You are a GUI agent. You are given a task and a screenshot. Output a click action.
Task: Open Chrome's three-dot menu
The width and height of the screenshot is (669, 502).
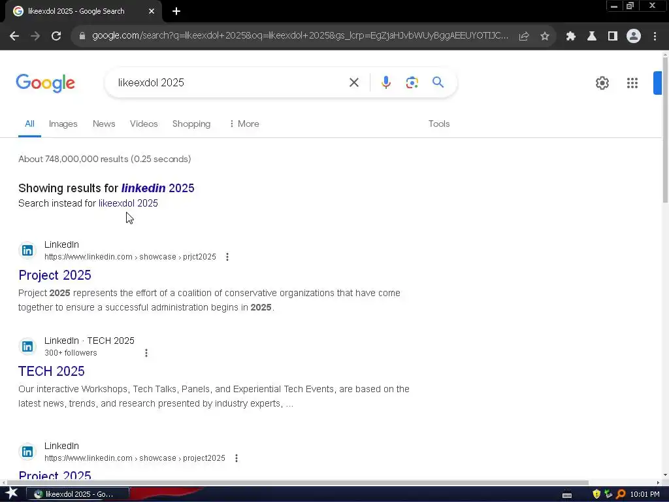655,37
